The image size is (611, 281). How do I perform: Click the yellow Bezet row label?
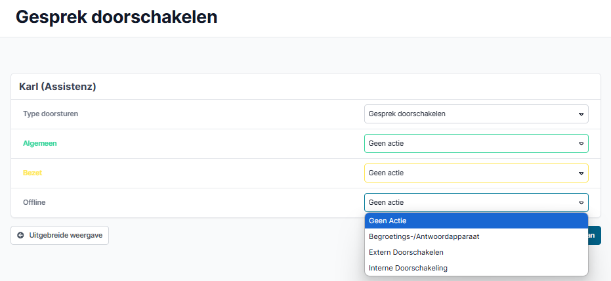pyautogui.click(x=33, y=173)
